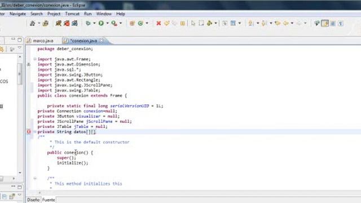Toggle Mark Occurrences highlighted button
Image resolution: width=361 pixels, height=203 pixels.
[x=325, y=23]
